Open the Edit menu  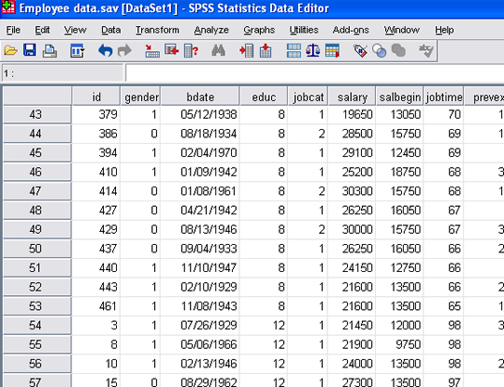43,30
